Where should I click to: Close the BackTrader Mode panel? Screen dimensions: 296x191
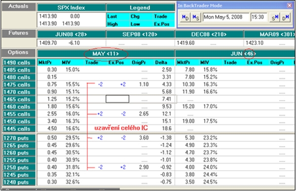click(290, 5)
